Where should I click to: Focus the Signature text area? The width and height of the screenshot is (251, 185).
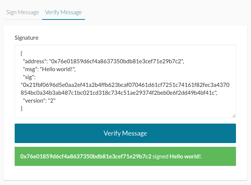pyautogui.click(x=125, y=81)
